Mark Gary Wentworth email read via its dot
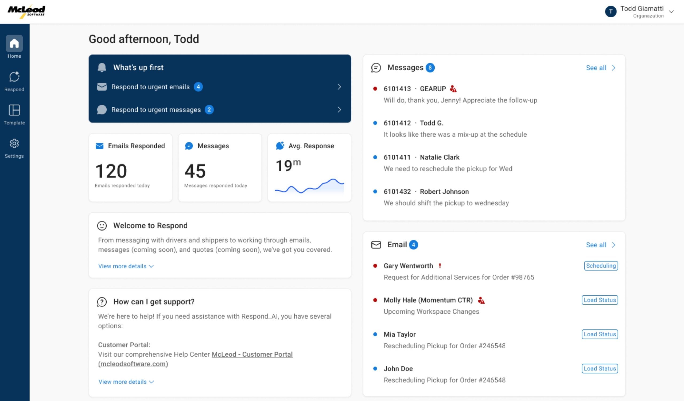 click(375, 265)
